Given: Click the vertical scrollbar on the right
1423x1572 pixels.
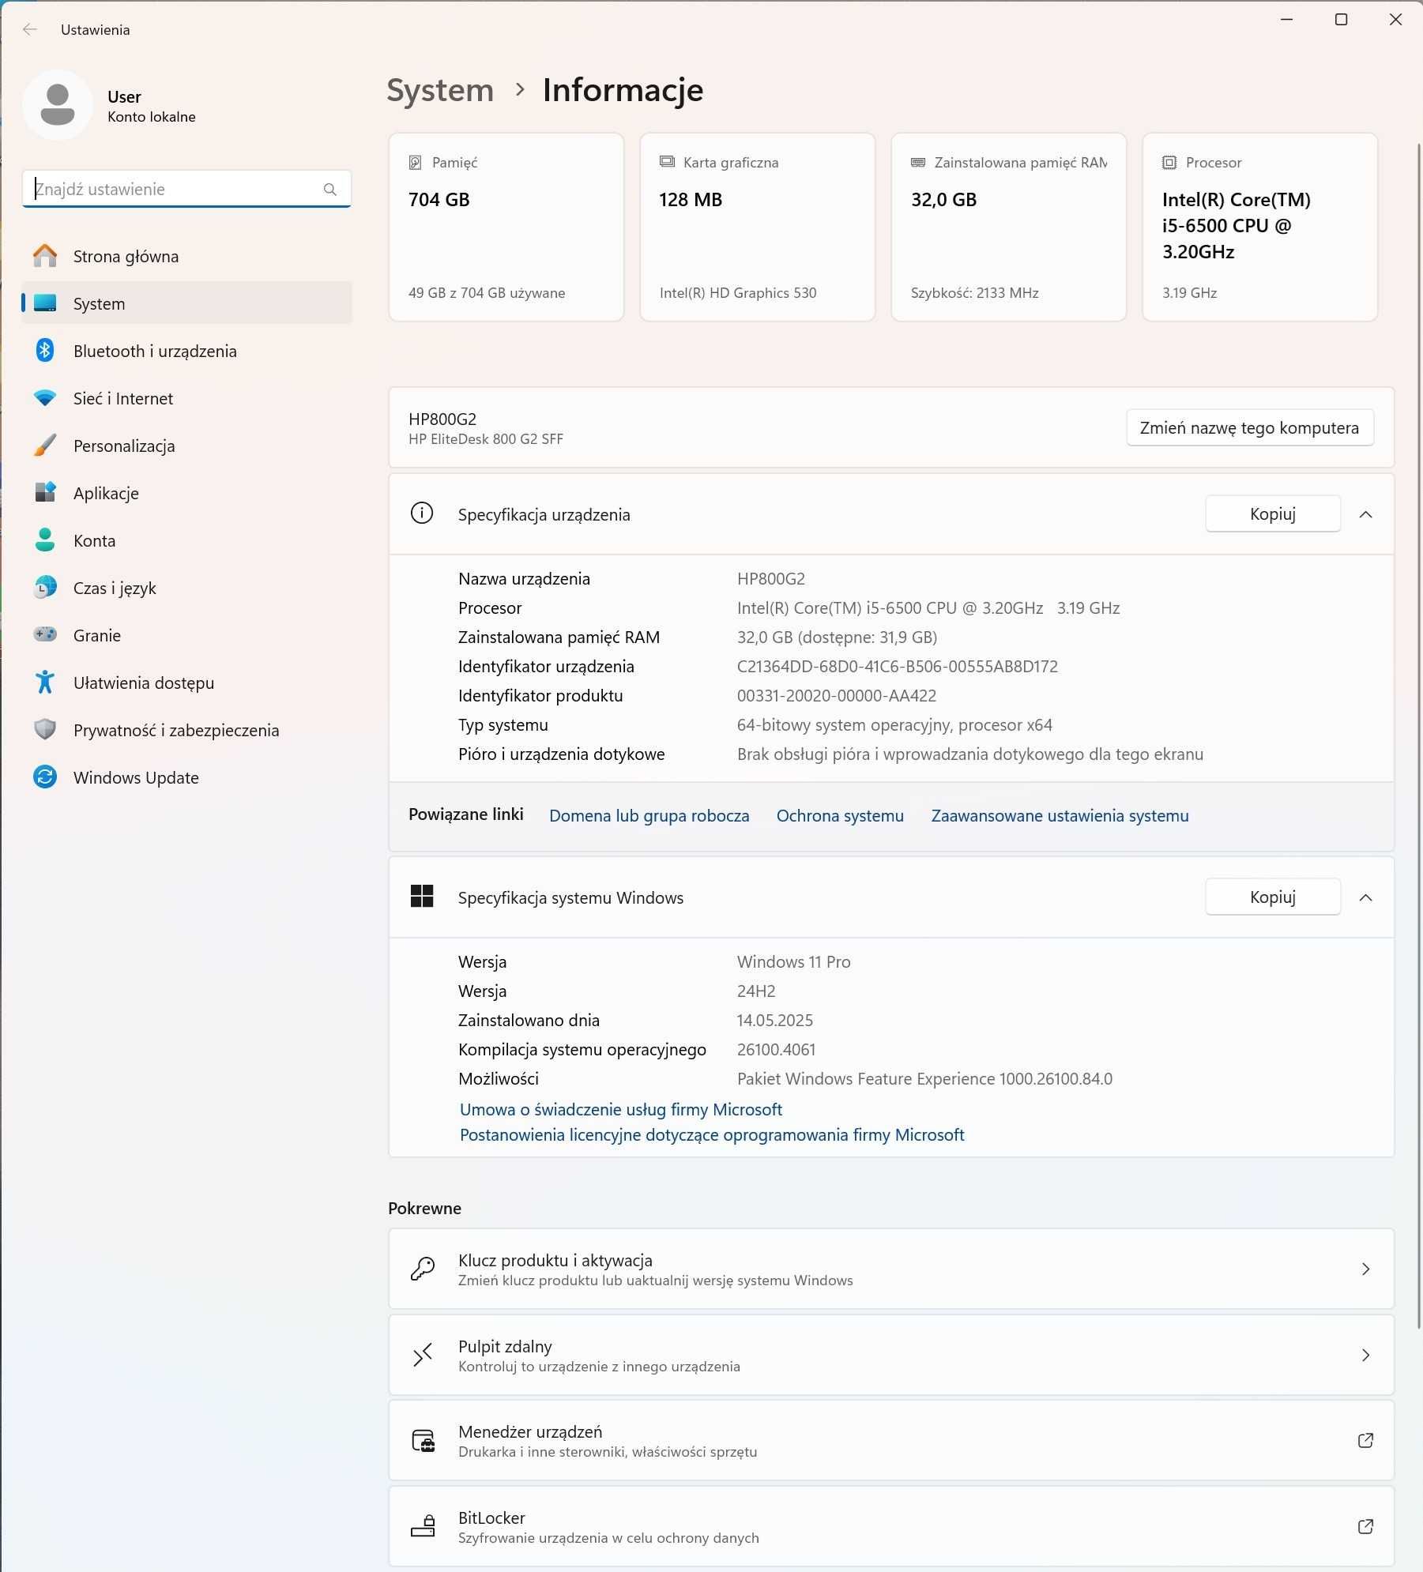Looking at the screenshot, I should 1419,735.
